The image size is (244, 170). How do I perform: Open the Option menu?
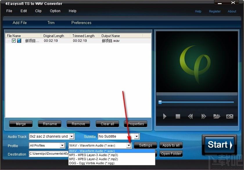[55, 11]
